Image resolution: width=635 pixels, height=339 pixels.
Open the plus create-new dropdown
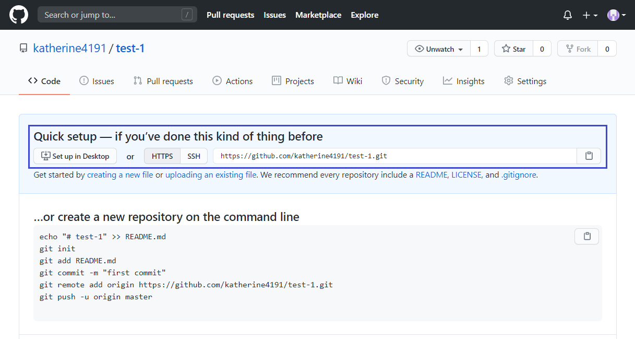(590, 15)
